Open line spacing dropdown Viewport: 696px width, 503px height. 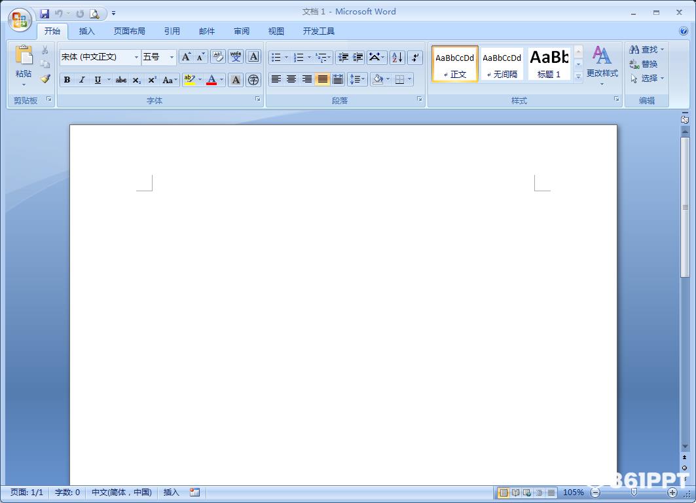[357, 79]
